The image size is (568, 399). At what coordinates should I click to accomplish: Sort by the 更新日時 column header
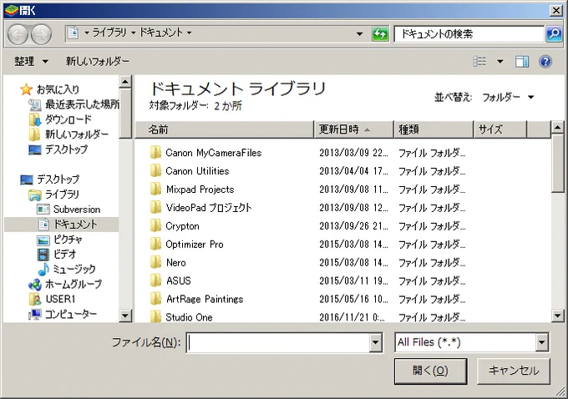353,129
